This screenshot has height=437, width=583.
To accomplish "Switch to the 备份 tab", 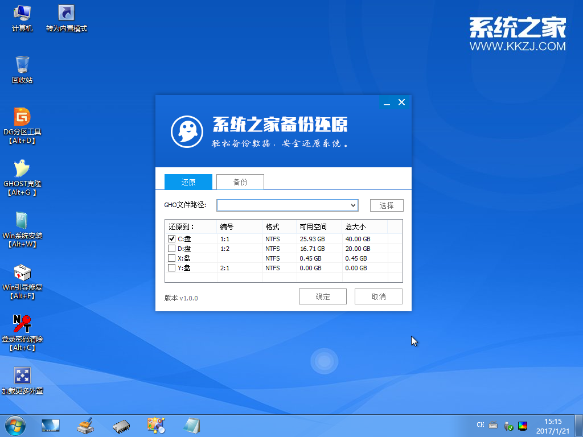I will pyautogui.click(x=240, y=182).
